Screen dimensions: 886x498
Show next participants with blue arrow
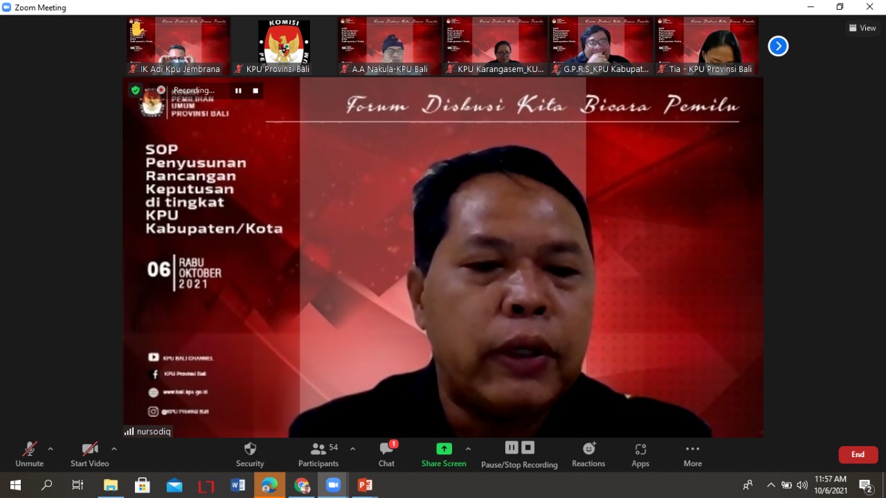coord(778,46)
